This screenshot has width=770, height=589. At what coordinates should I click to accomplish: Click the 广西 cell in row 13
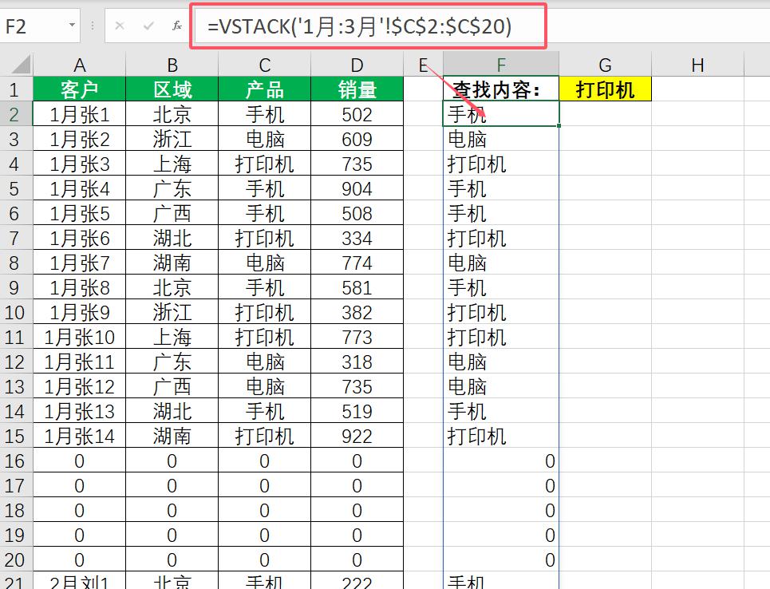click(x=172, y=386)
